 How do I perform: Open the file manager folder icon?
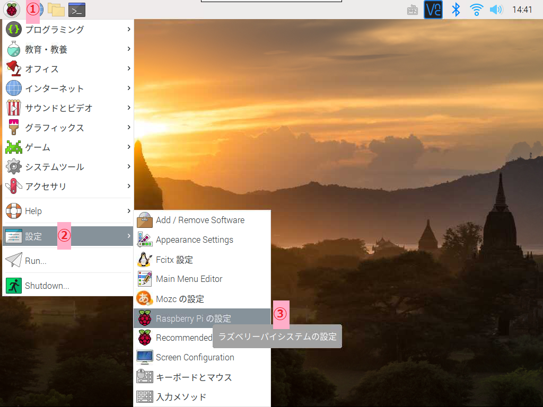(x=56, y=10)
